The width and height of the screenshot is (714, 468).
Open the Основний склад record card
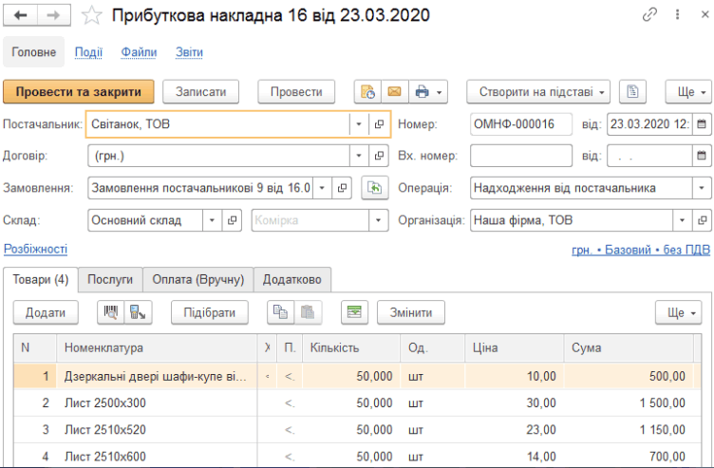point(232,220)
